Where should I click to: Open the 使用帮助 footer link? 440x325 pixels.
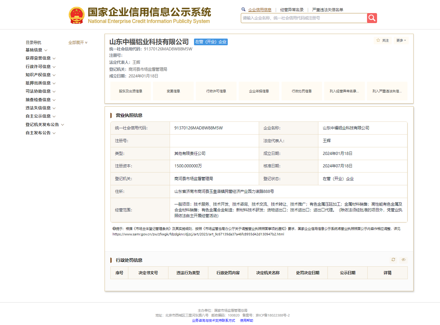point(247,320)
